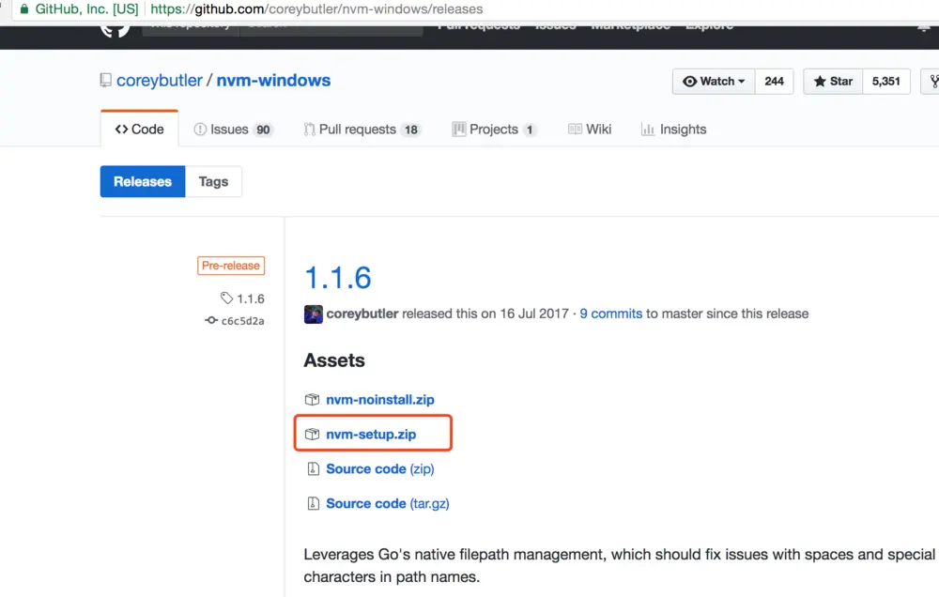This screenshot has height=597, width=939.
Task: Download Source code (zip)
Action: coord(380,468)
